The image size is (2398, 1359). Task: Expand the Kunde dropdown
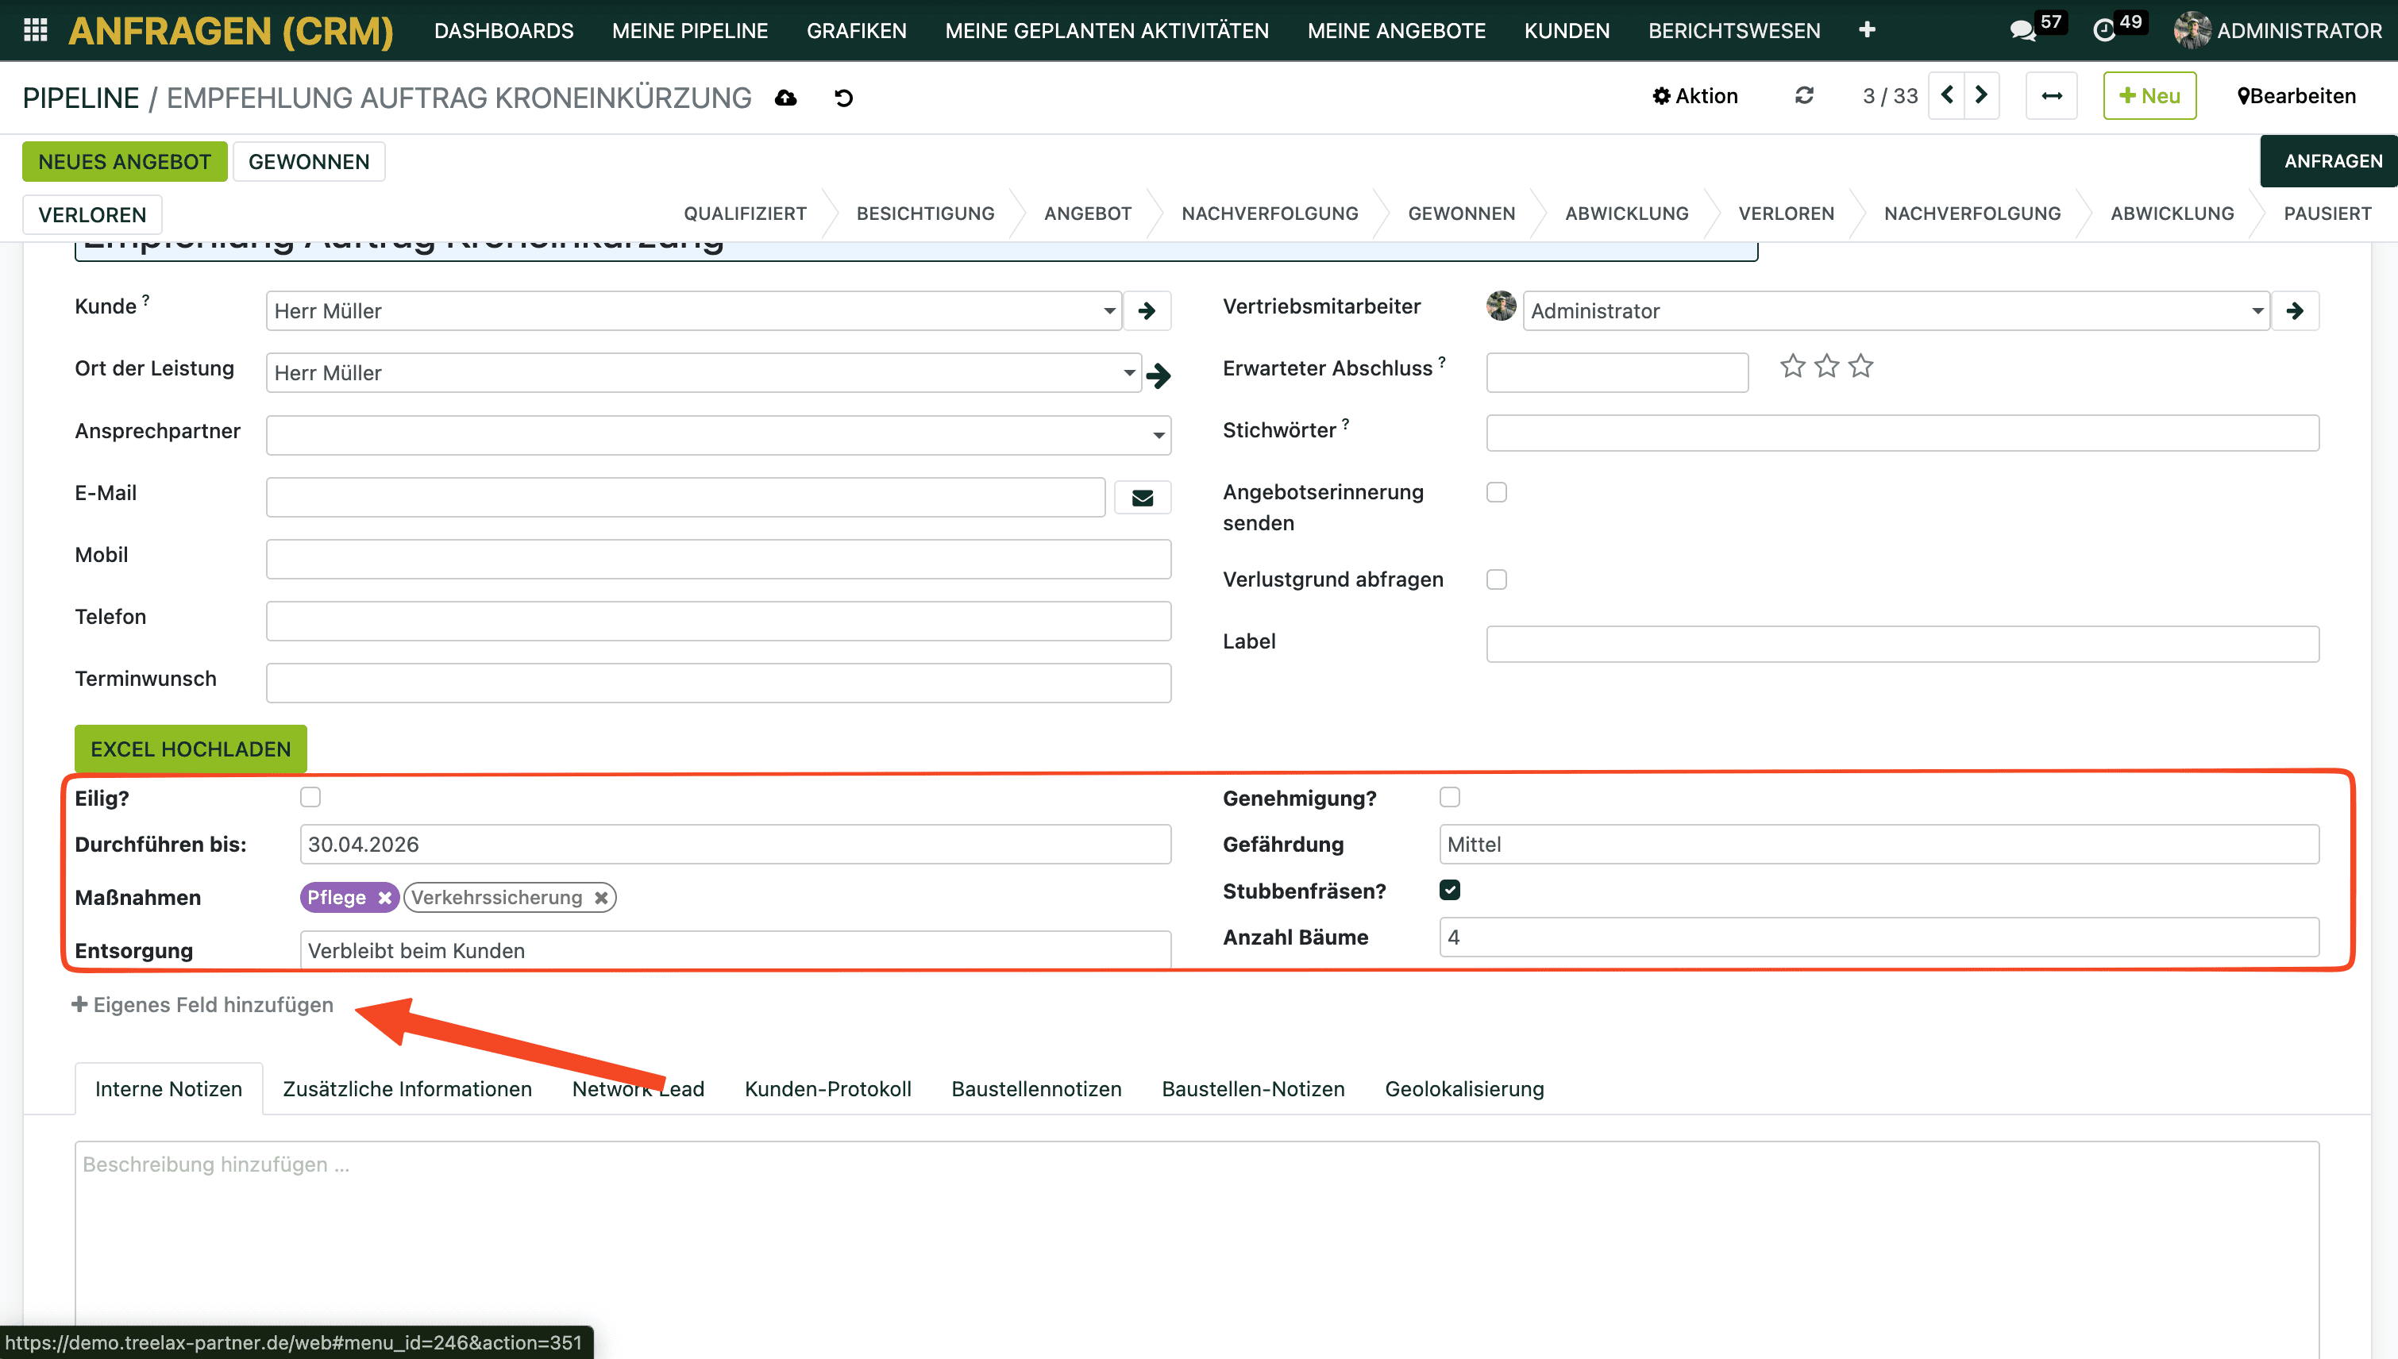point(1109,311)
